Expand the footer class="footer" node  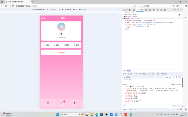pyautogui.click(x=126, y=24)
